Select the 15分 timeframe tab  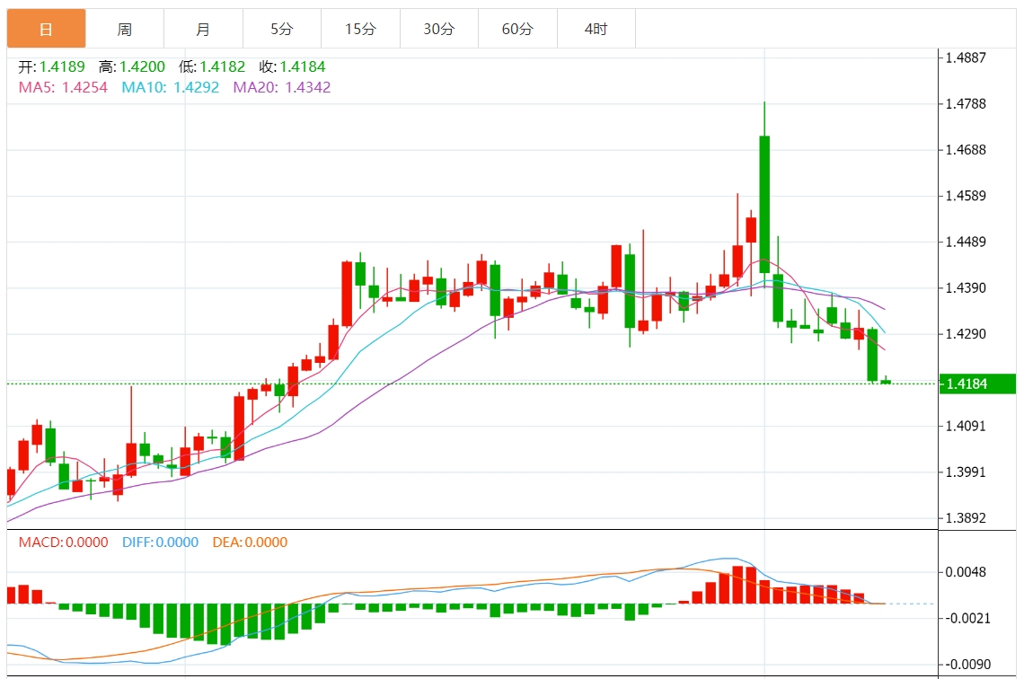coord(360,29)
